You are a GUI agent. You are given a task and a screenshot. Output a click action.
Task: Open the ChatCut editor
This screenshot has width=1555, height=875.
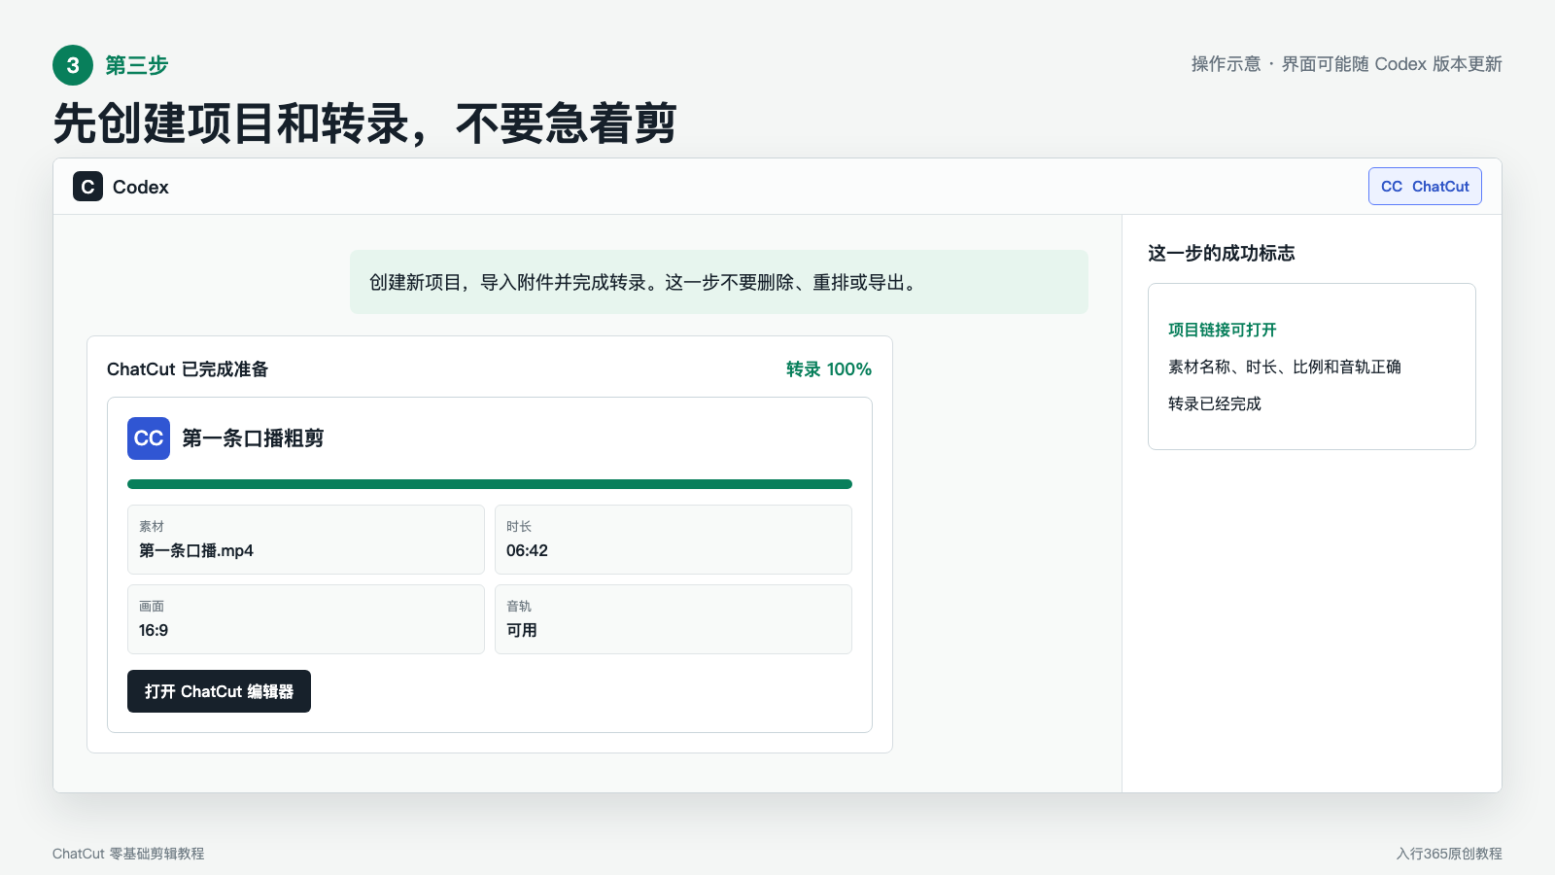(219, 691)
